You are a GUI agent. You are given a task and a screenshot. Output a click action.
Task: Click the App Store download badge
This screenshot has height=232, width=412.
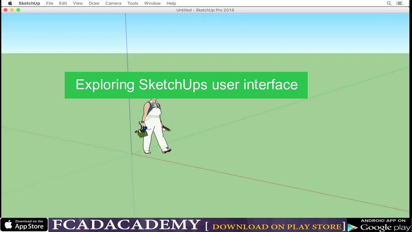pos(24,225)
